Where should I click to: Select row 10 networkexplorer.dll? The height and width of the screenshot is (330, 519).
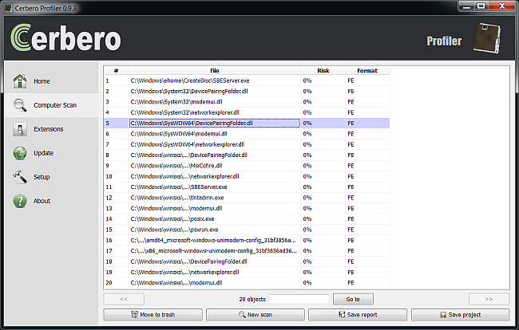click(x=247, y=176)
